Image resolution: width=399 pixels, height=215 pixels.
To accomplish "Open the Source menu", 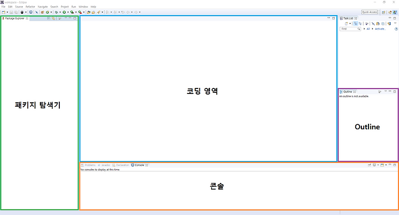I will [19, 7].
